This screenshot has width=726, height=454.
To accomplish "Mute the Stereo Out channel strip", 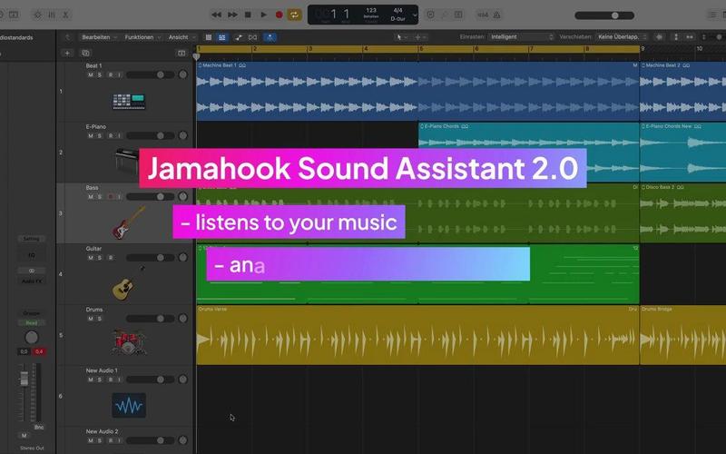I will [24, 436].
